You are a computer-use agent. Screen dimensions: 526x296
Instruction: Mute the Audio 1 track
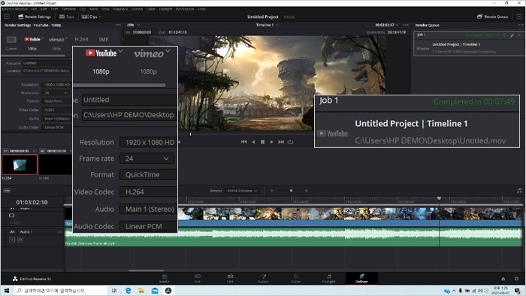(x=20, y=240)
